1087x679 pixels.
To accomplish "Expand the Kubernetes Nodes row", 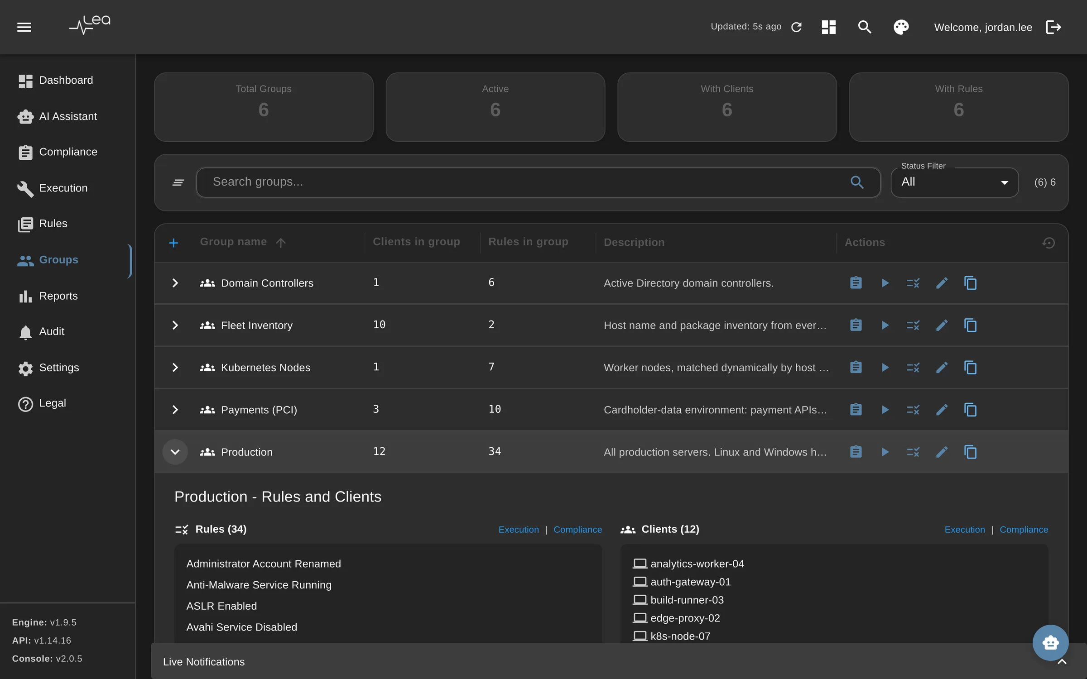I will click(x=175, y=367).
